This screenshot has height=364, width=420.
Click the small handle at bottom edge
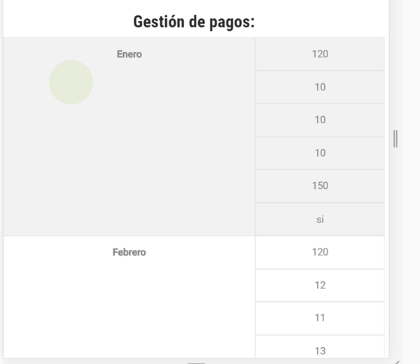pos(197,363)
